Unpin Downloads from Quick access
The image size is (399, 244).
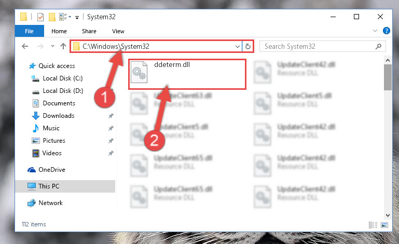111,116
